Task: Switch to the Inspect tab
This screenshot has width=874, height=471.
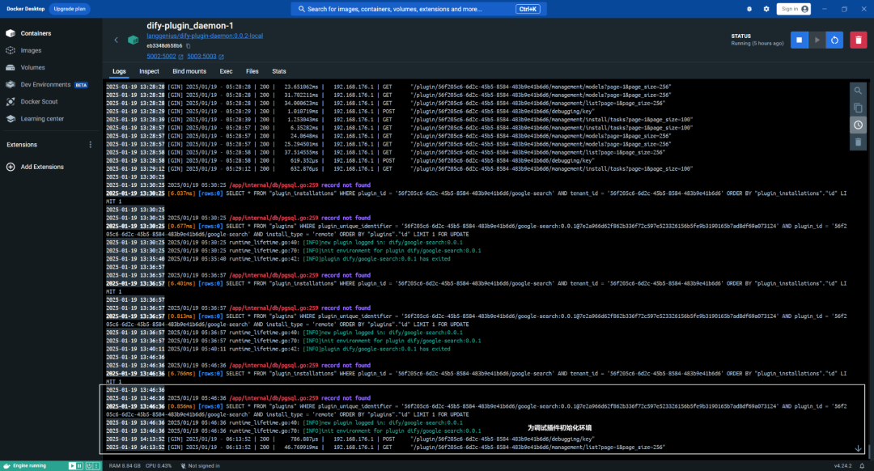Action: [149, 71]
